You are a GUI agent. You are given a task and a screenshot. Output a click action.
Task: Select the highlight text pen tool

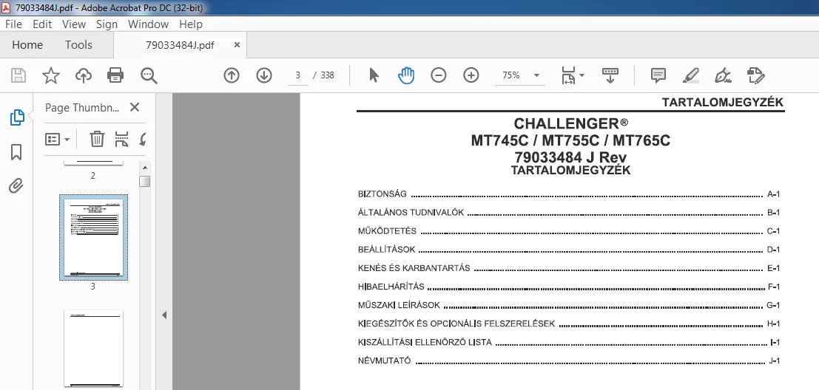pyautogui.click(x=691, y=75)
